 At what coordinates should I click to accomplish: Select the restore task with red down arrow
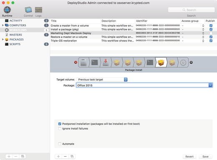tap(106, 62)
